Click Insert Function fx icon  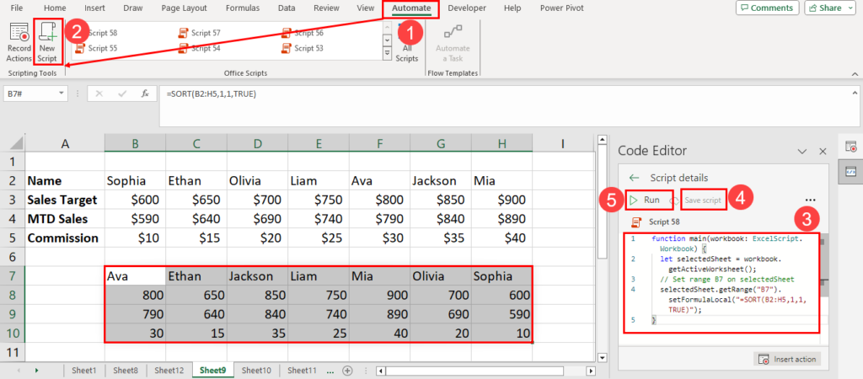(x=145, y=93)
